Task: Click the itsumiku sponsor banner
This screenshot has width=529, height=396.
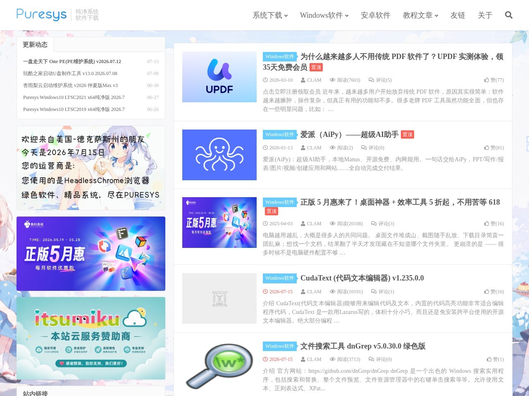Action: tap(91, 338)
